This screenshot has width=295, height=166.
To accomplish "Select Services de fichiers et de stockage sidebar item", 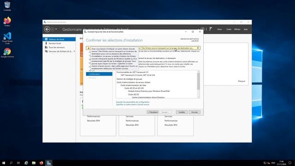I will [59, 51].
